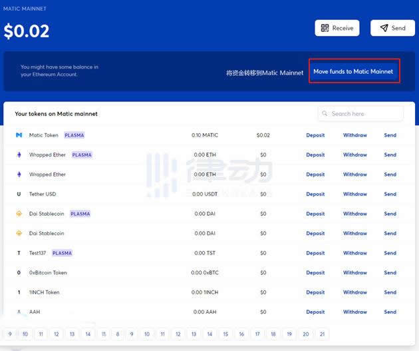Click the 1INCH Token icon
Image resolution: width=419 pixels, height=351 pixels.
click(x=19, y=292)
